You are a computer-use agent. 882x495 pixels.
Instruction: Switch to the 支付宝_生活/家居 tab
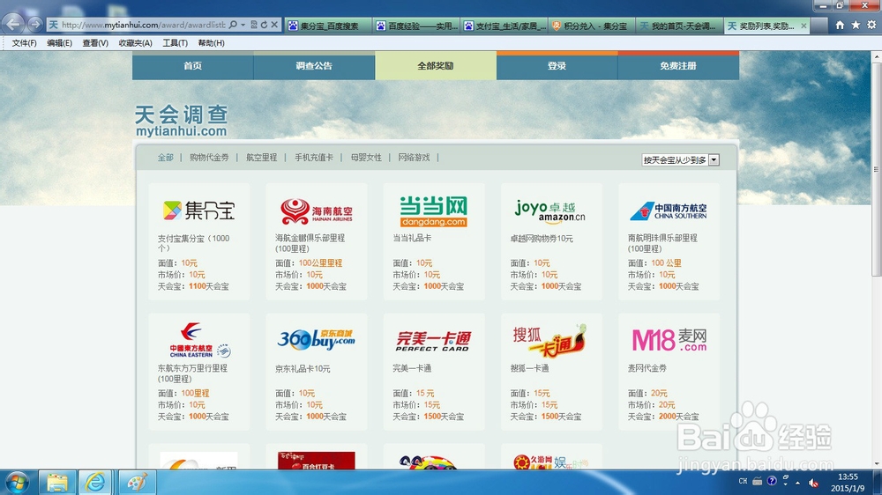pos(505,26)
